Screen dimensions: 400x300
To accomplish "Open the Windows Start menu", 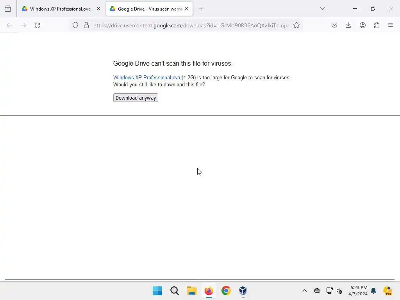I will pos(157,291).
